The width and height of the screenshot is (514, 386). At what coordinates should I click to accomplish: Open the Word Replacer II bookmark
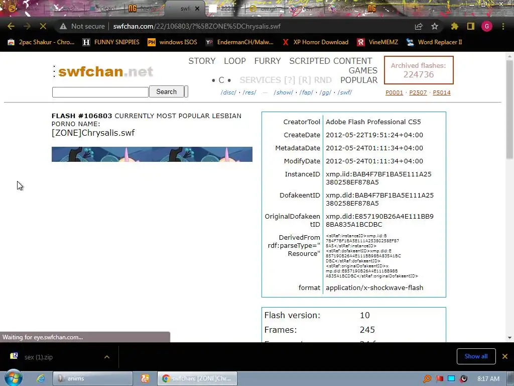(434, 42)
